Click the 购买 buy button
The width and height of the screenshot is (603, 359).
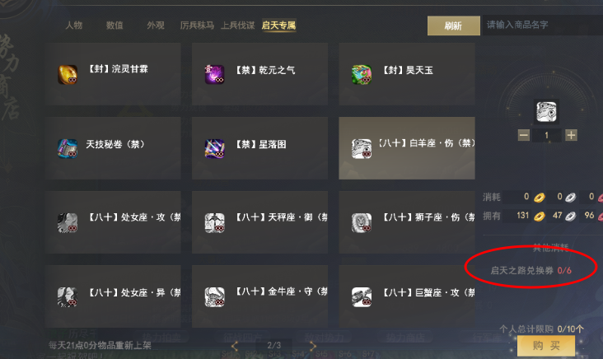546,346
